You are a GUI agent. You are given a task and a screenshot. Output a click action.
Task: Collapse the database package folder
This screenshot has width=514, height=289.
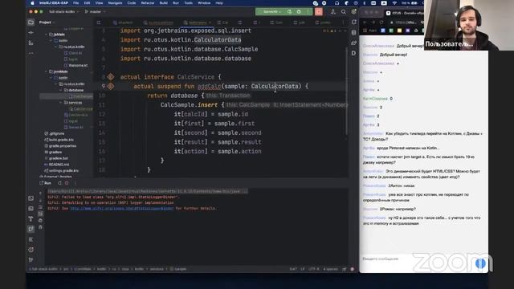[61, 90]
